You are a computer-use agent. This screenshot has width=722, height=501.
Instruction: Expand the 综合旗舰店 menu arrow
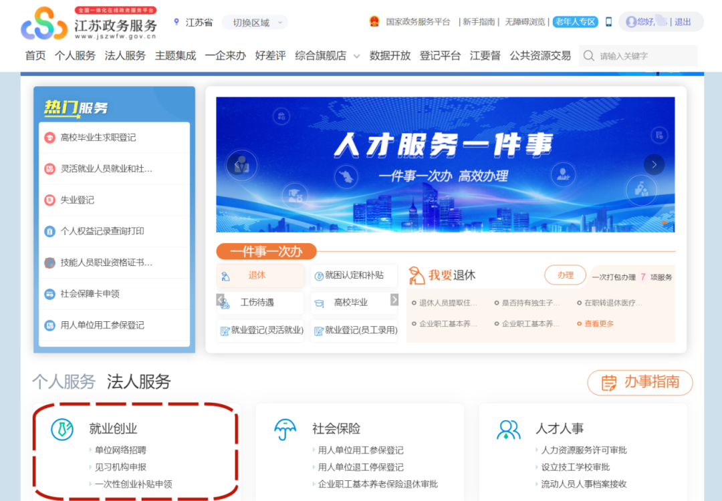point(357,56)
